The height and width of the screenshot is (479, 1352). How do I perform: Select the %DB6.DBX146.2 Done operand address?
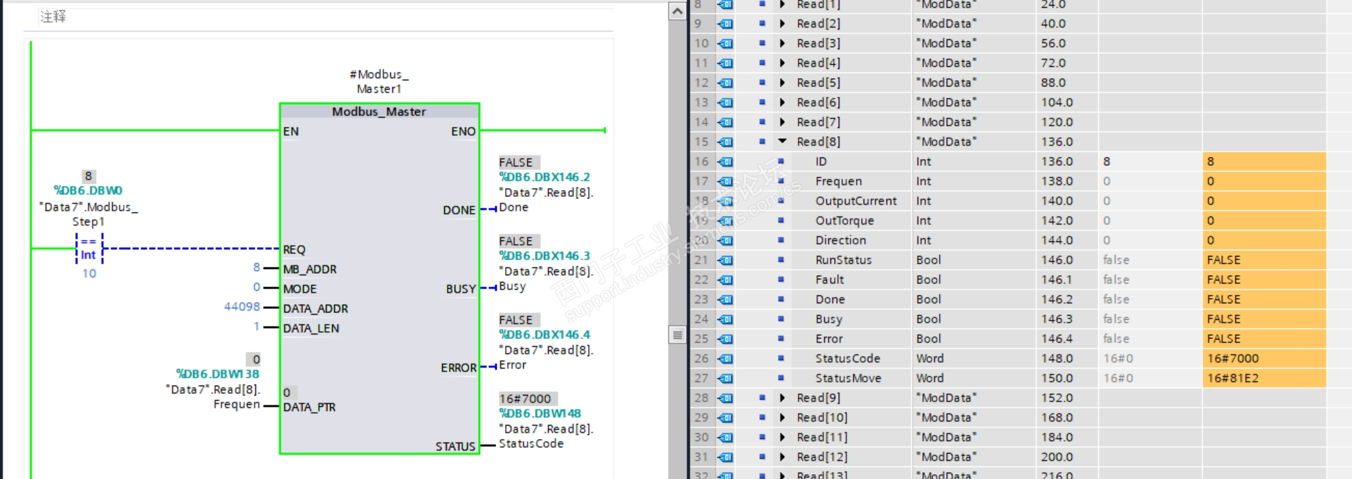[x=545, y=177]
